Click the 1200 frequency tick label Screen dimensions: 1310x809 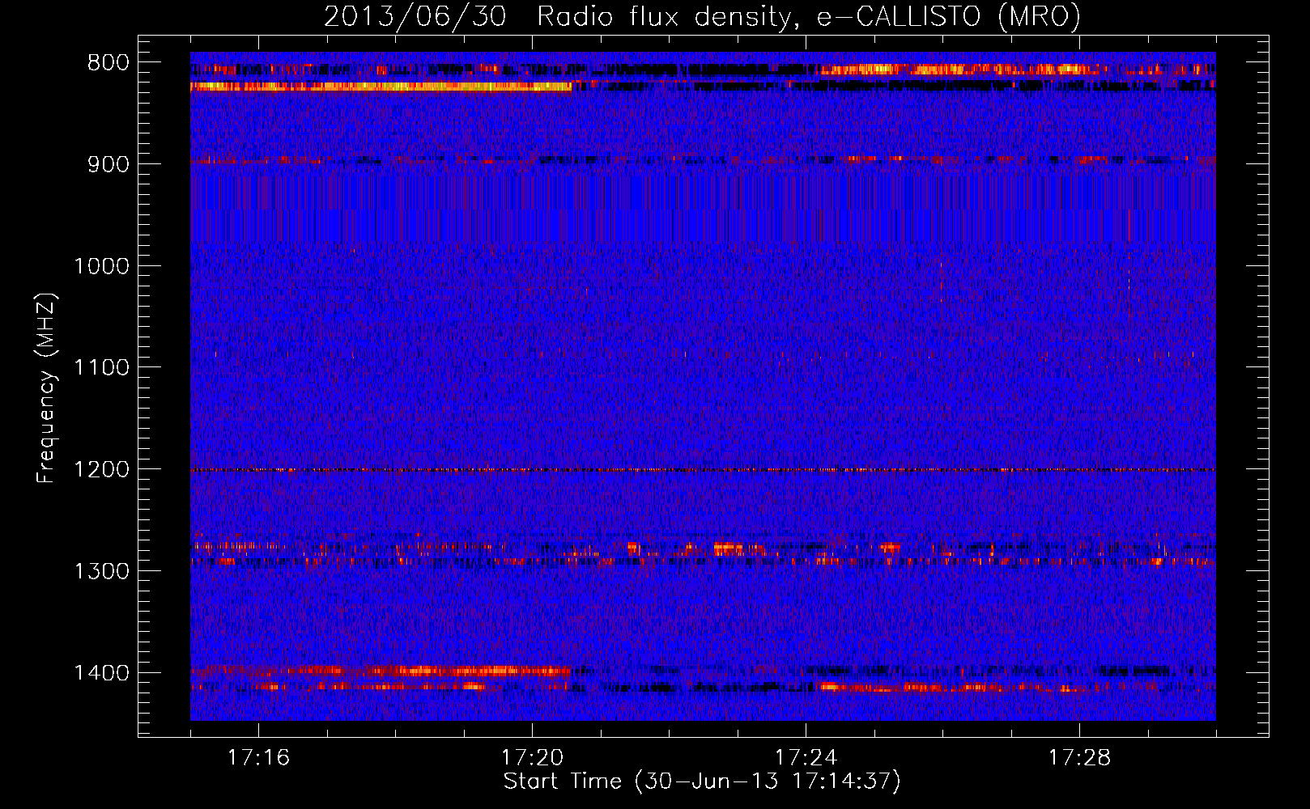point(101,470)
